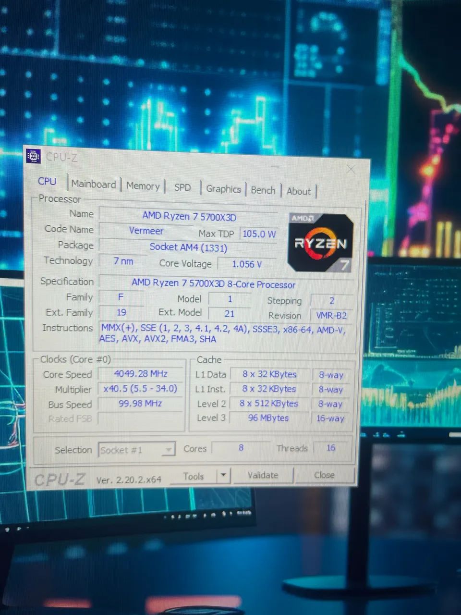
Task: Click the empty Rated FSB field
Action: (x=140, y=418)
